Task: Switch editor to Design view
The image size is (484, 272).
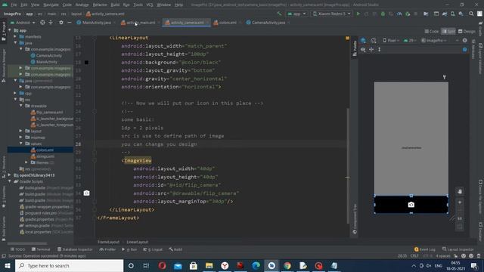Action: point(467,32)
